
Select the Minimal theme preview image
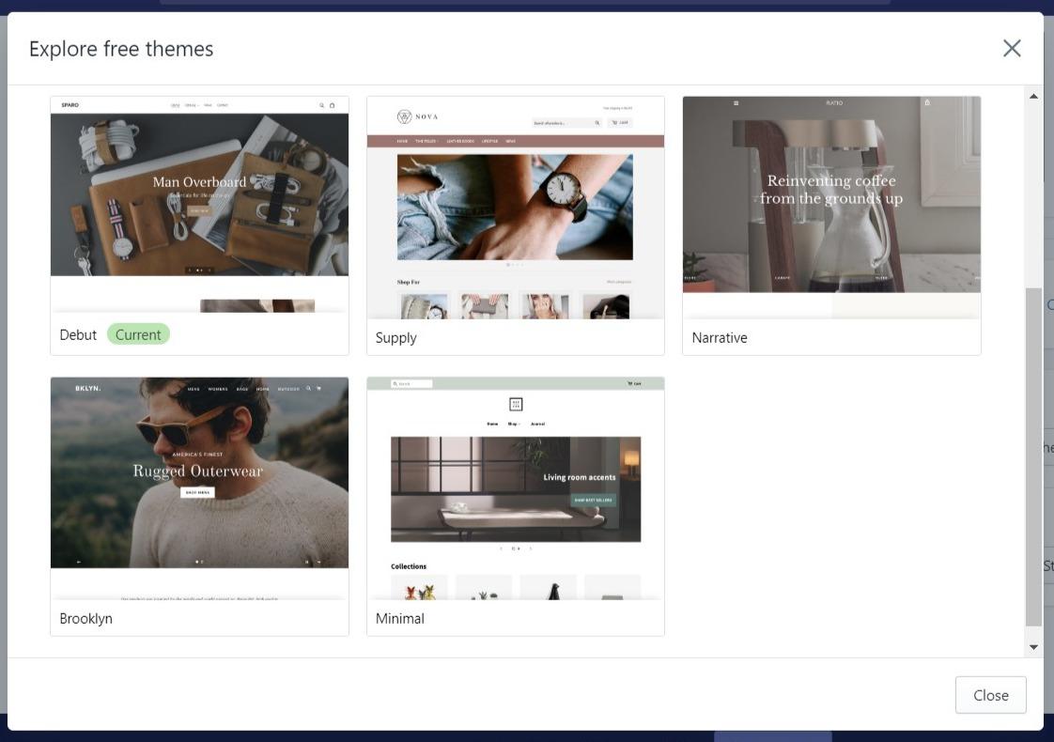point(516,488)
